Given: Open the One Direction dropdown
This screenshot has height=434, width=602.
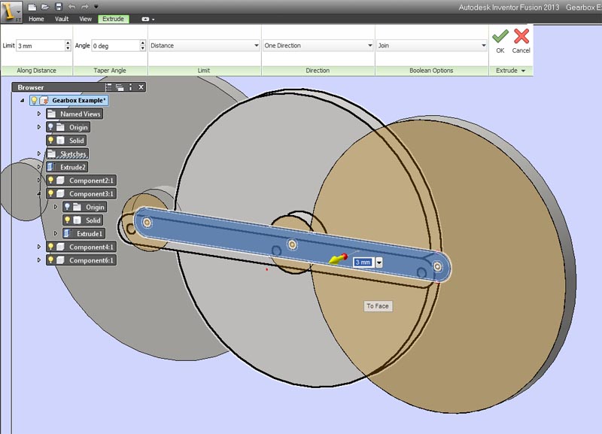Looking at the screenshot, I should point(318,45).
